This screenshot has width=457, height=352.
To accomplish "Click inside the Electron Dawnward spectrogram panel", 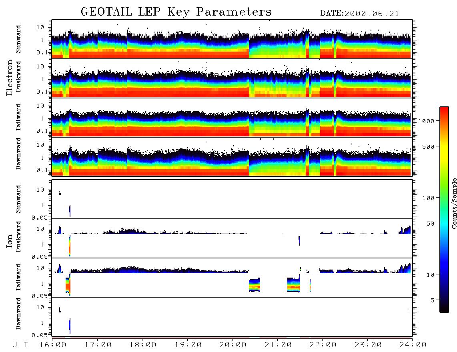I will (x=232, y=156).
